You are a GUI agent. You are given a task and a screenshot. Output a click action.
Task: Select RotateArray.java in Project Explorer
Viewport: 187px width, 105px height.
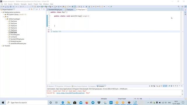(x=16, y=41)
